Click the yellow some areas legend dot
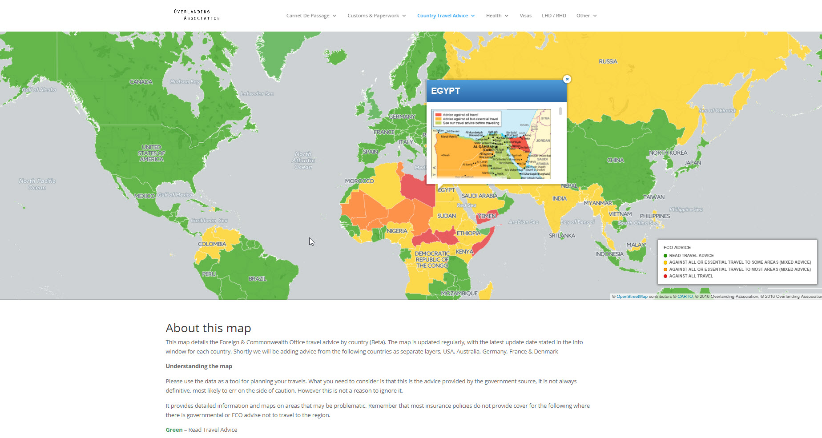Screen dimensions: 822x438 665,262
